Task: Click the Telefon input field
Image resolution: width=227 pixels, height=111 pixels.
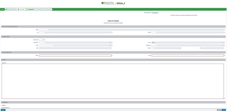Action: [75, 55]
